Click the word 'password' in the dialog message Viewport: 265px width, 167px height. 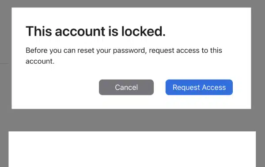pyautogui.click(x=129, y=51)
